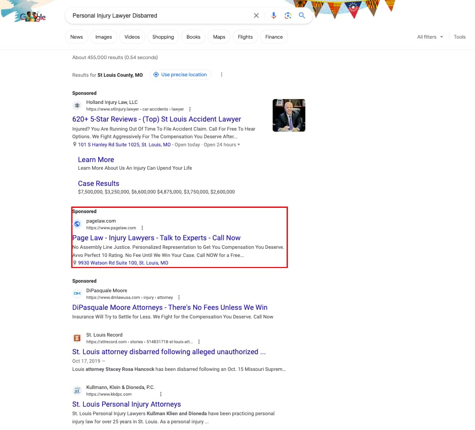
Task: Open three-dot menu for Holland Injury Law ad
Action: click(x=190, y=109)
